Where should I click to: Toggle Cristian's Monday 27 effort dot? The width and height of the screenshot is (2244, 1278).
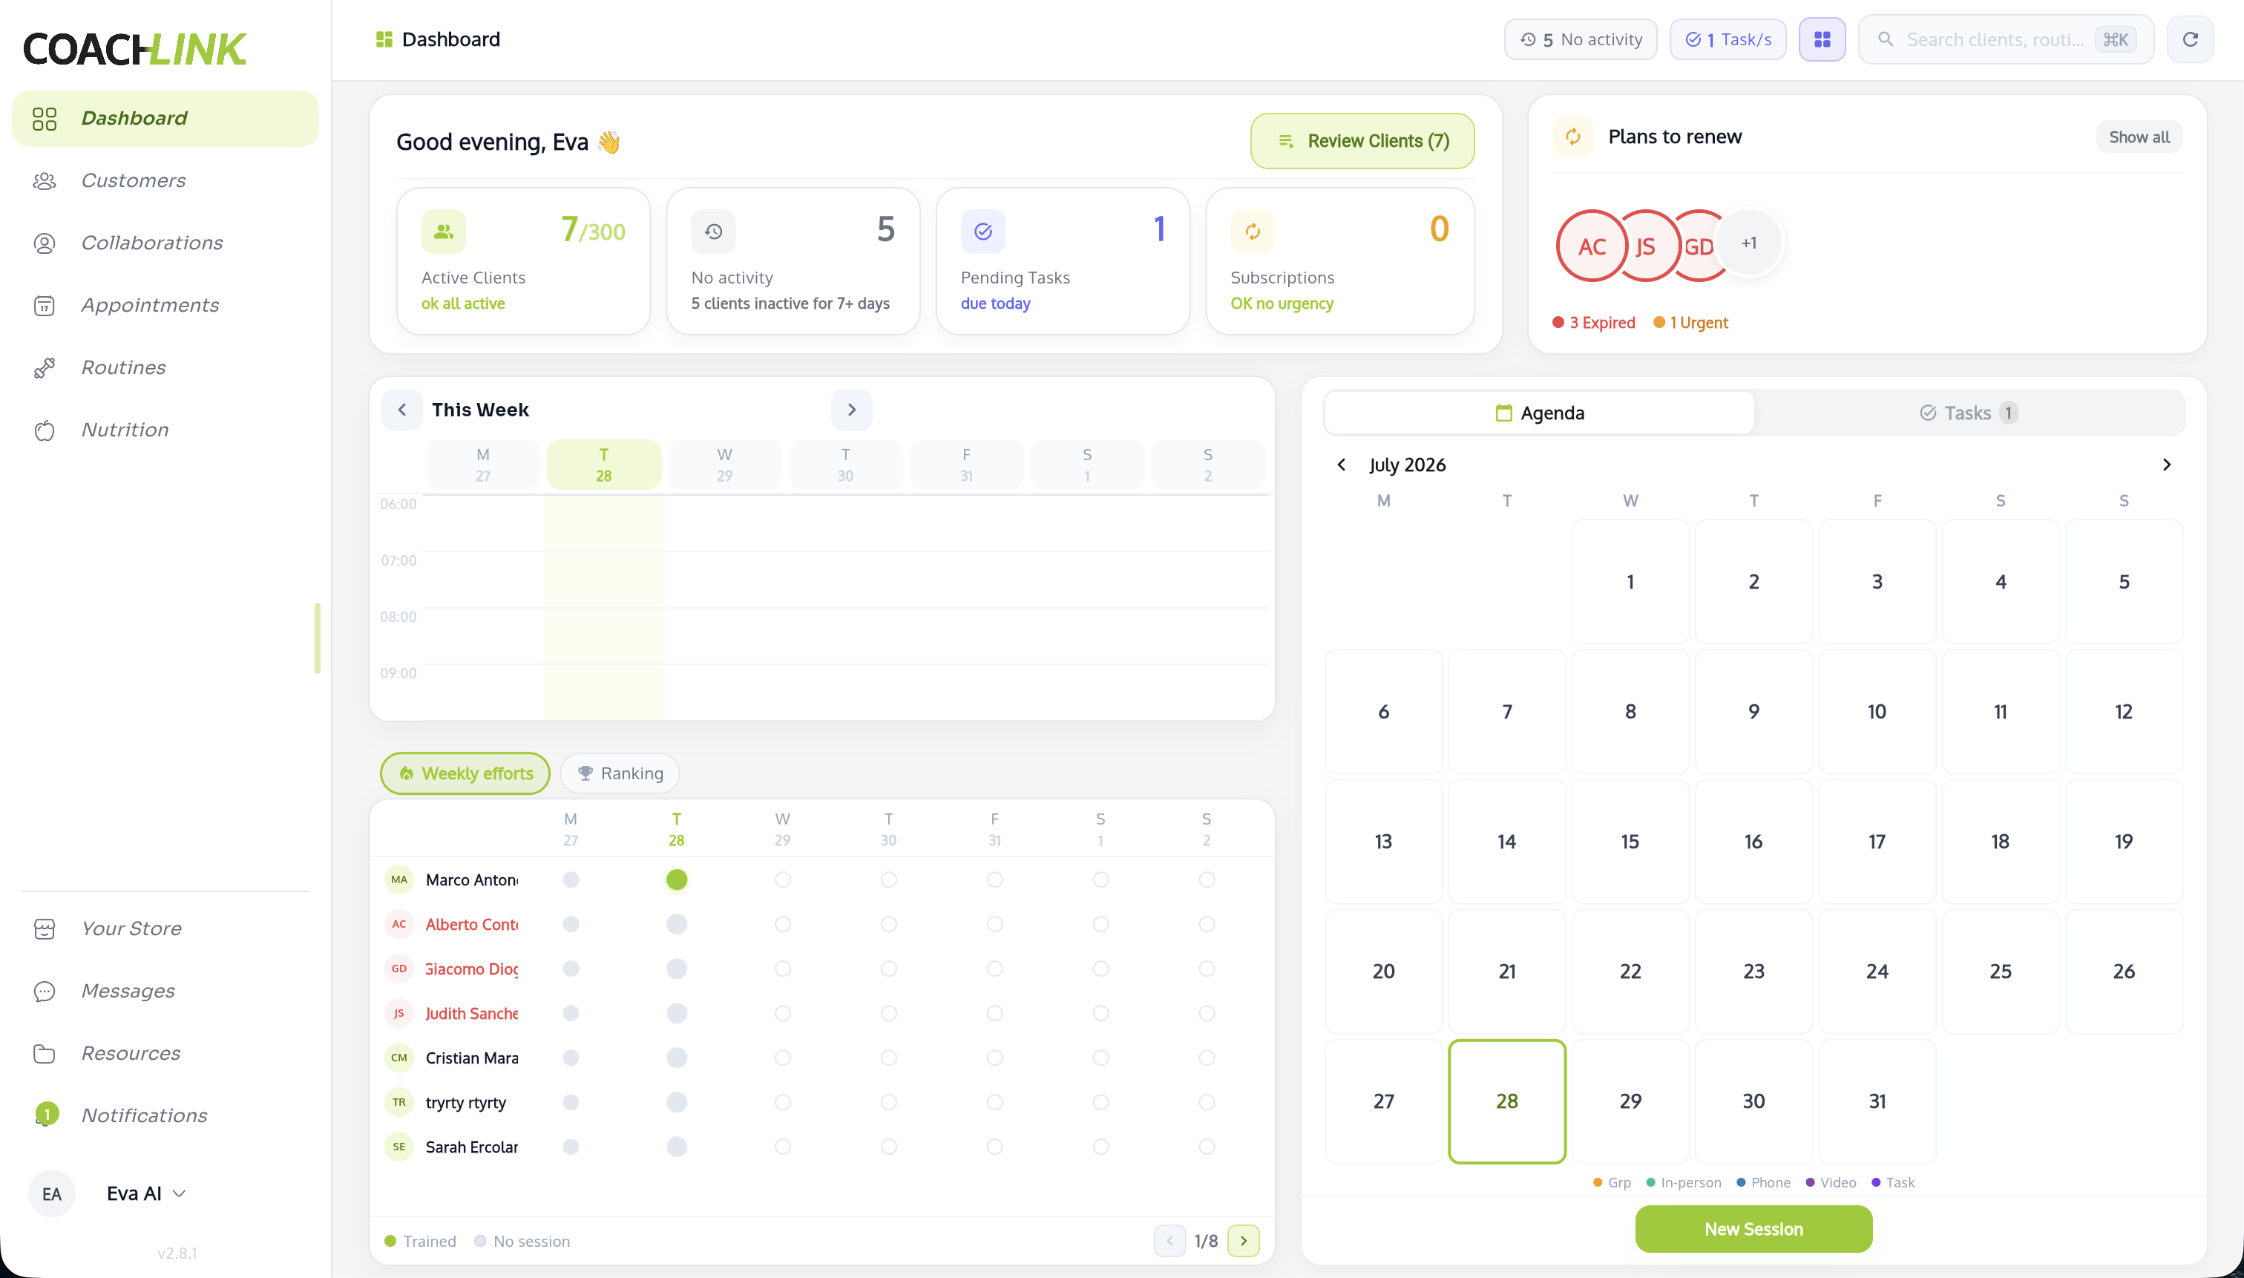coord(571,1058)
